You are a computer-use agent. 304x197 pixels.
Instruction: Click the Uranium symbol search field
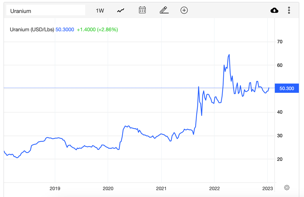[x=46, y=10]
